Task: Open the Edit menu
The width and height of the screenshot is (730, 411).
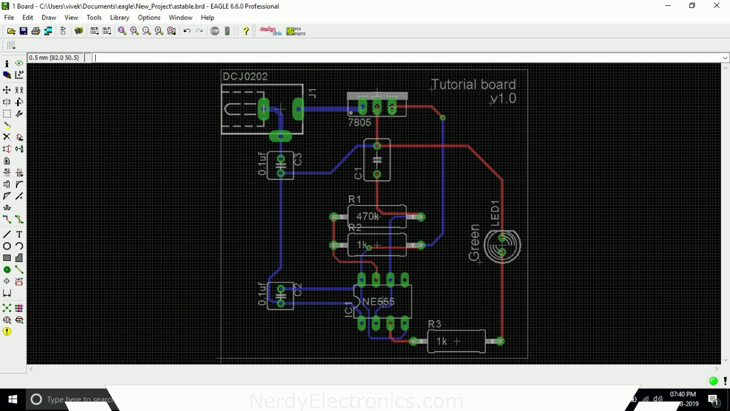Action: click(x=28, y=18)
